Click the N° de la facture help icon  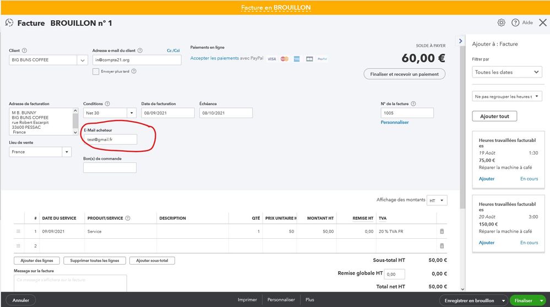413,104
